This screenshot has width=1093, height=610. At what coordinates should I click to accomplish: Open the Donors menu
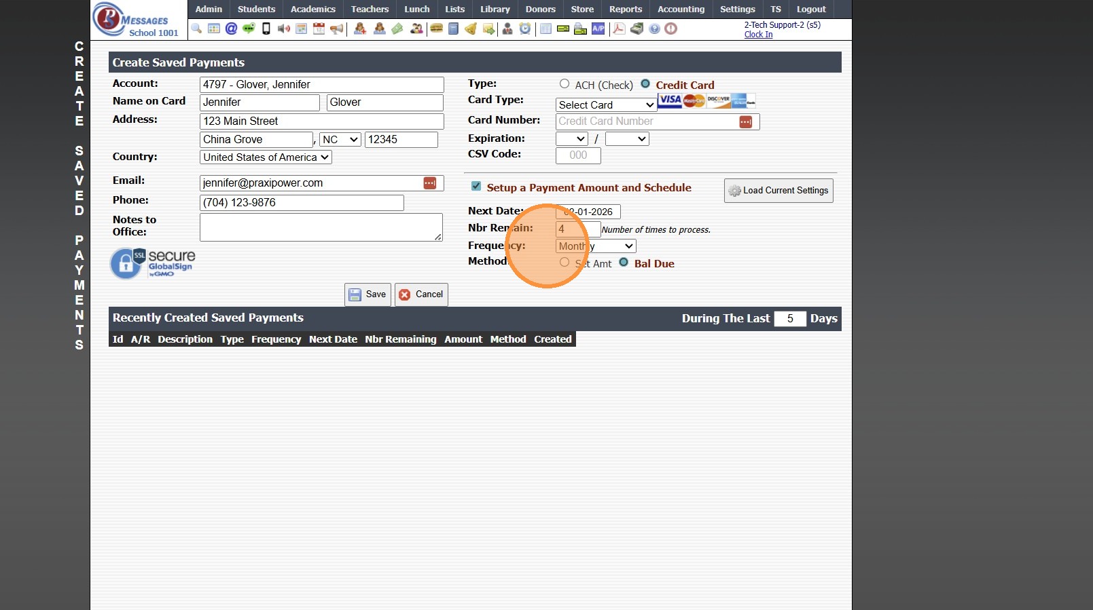tap(541, 9)
